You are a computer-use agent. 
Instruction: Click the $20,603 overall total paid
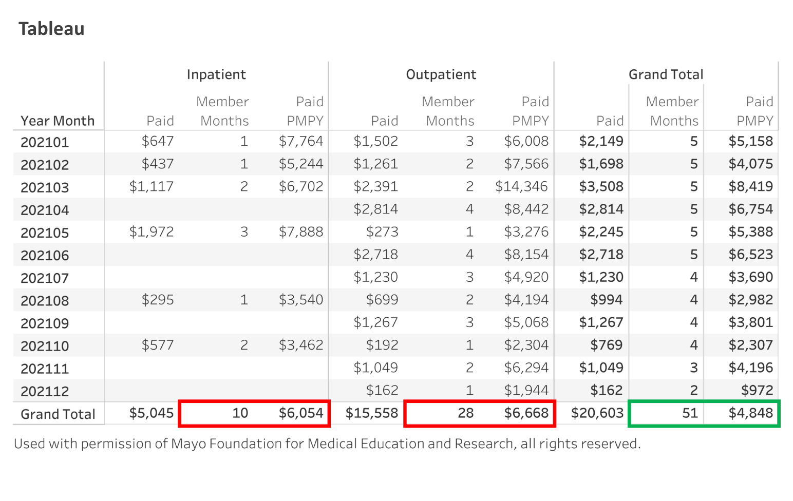tap(597, 412)
